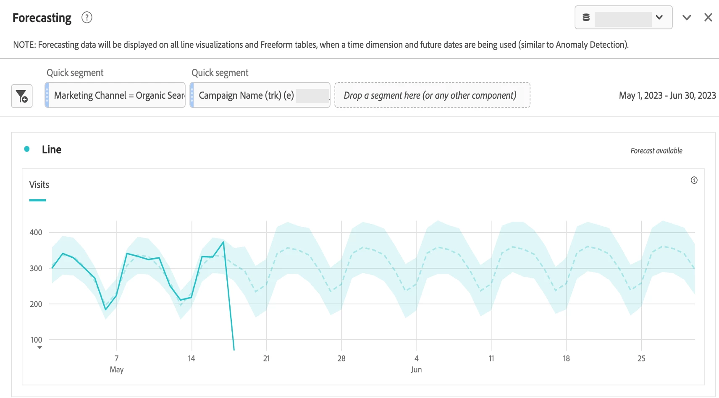Image resolution: width=719 pixels, height=398 pixels.
Task: Click the Jun 4 axis marker
Action: click(416, 364)
